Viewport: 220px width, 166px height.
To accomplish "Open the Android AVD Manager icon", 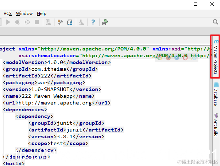I will pos(49,22).
